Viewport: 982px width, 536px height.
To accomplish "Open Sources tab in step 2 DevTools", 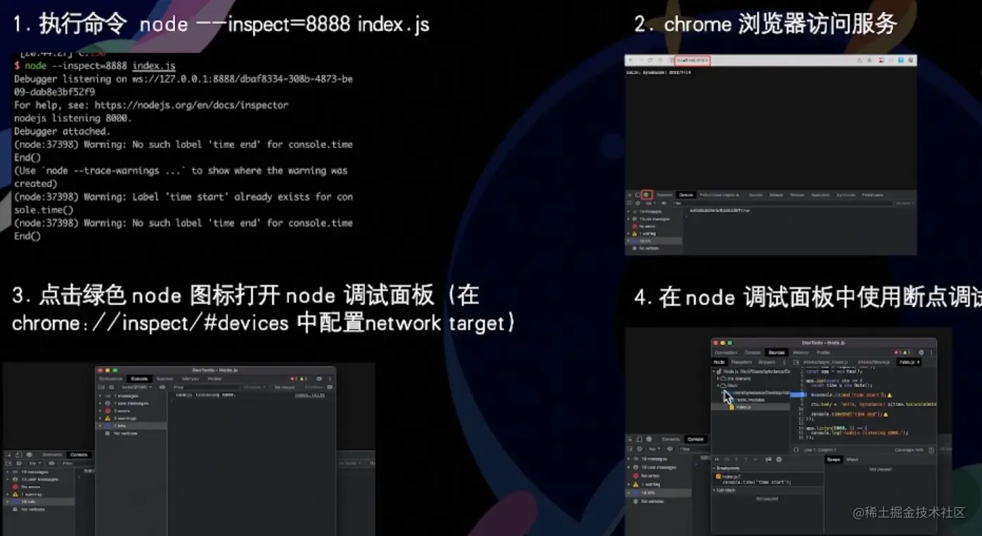I will point(756,195).
